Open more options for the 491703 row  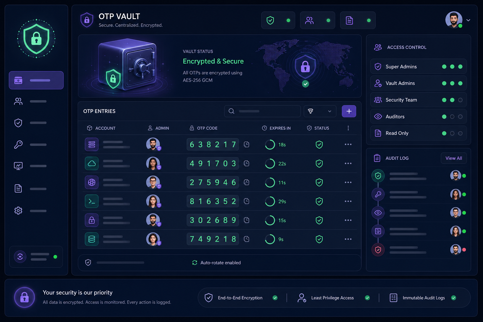[348, 164]
